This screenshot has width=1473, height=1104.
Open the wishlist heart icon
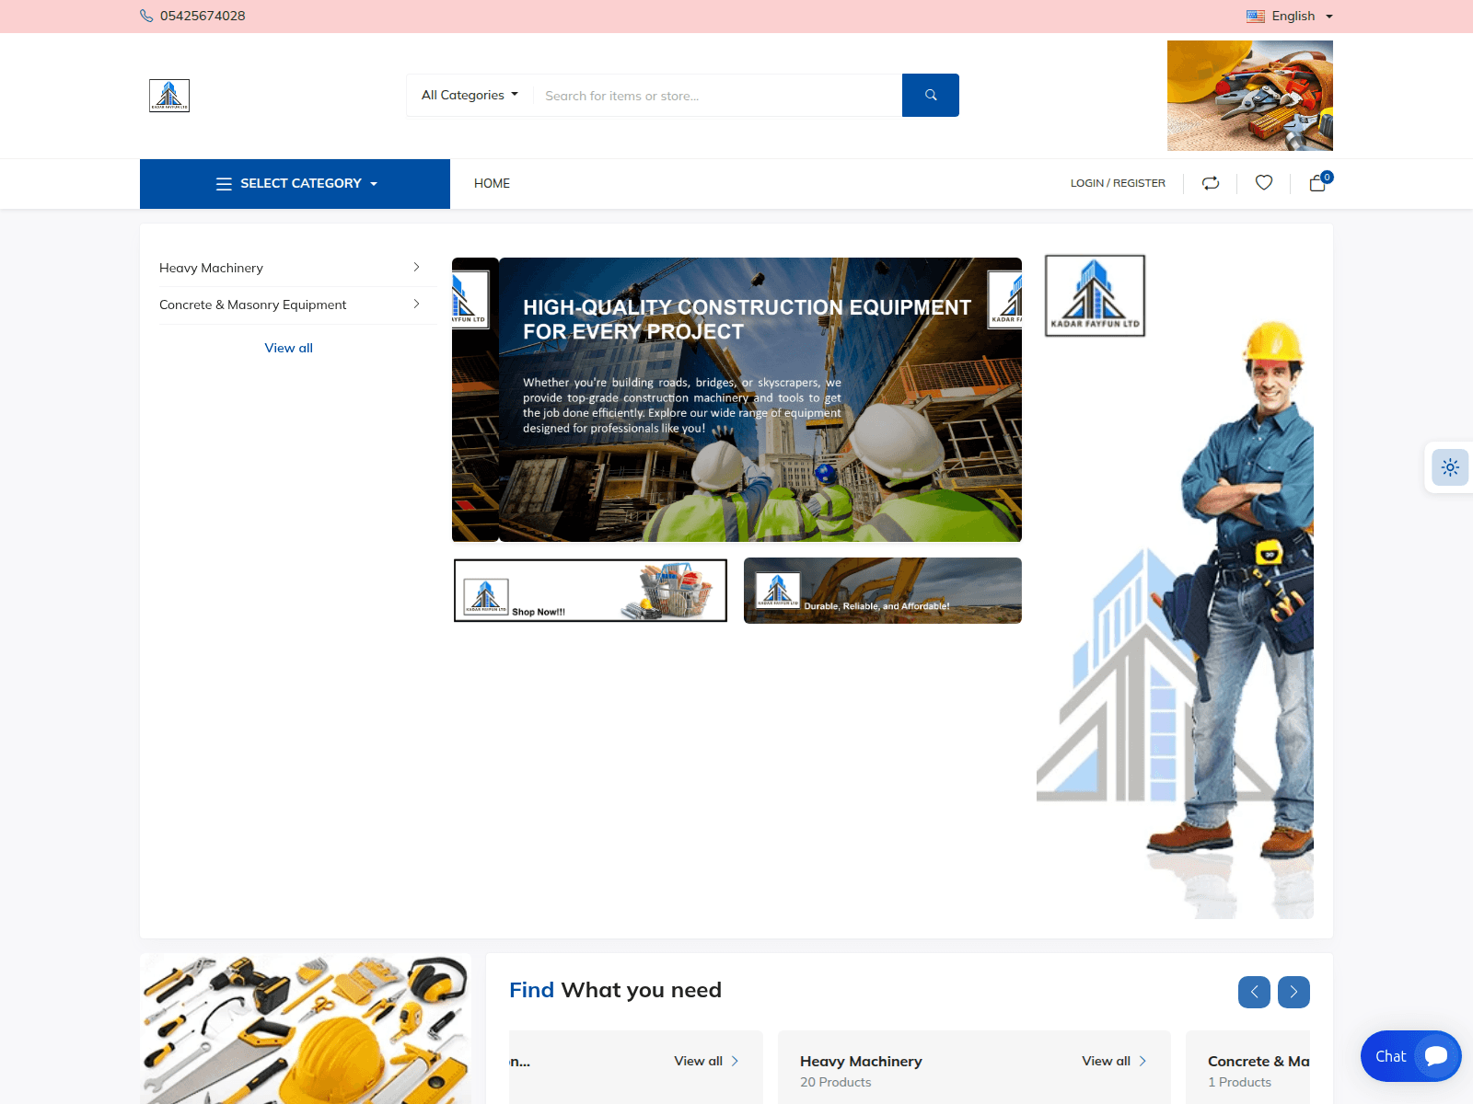pos(1264,183)
